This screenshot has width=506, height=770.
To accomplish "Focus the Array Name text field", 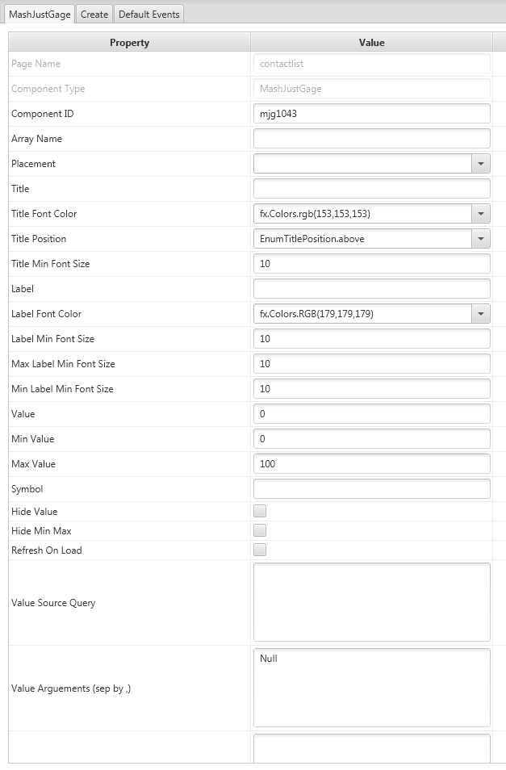I will click(x=371, y=139).
